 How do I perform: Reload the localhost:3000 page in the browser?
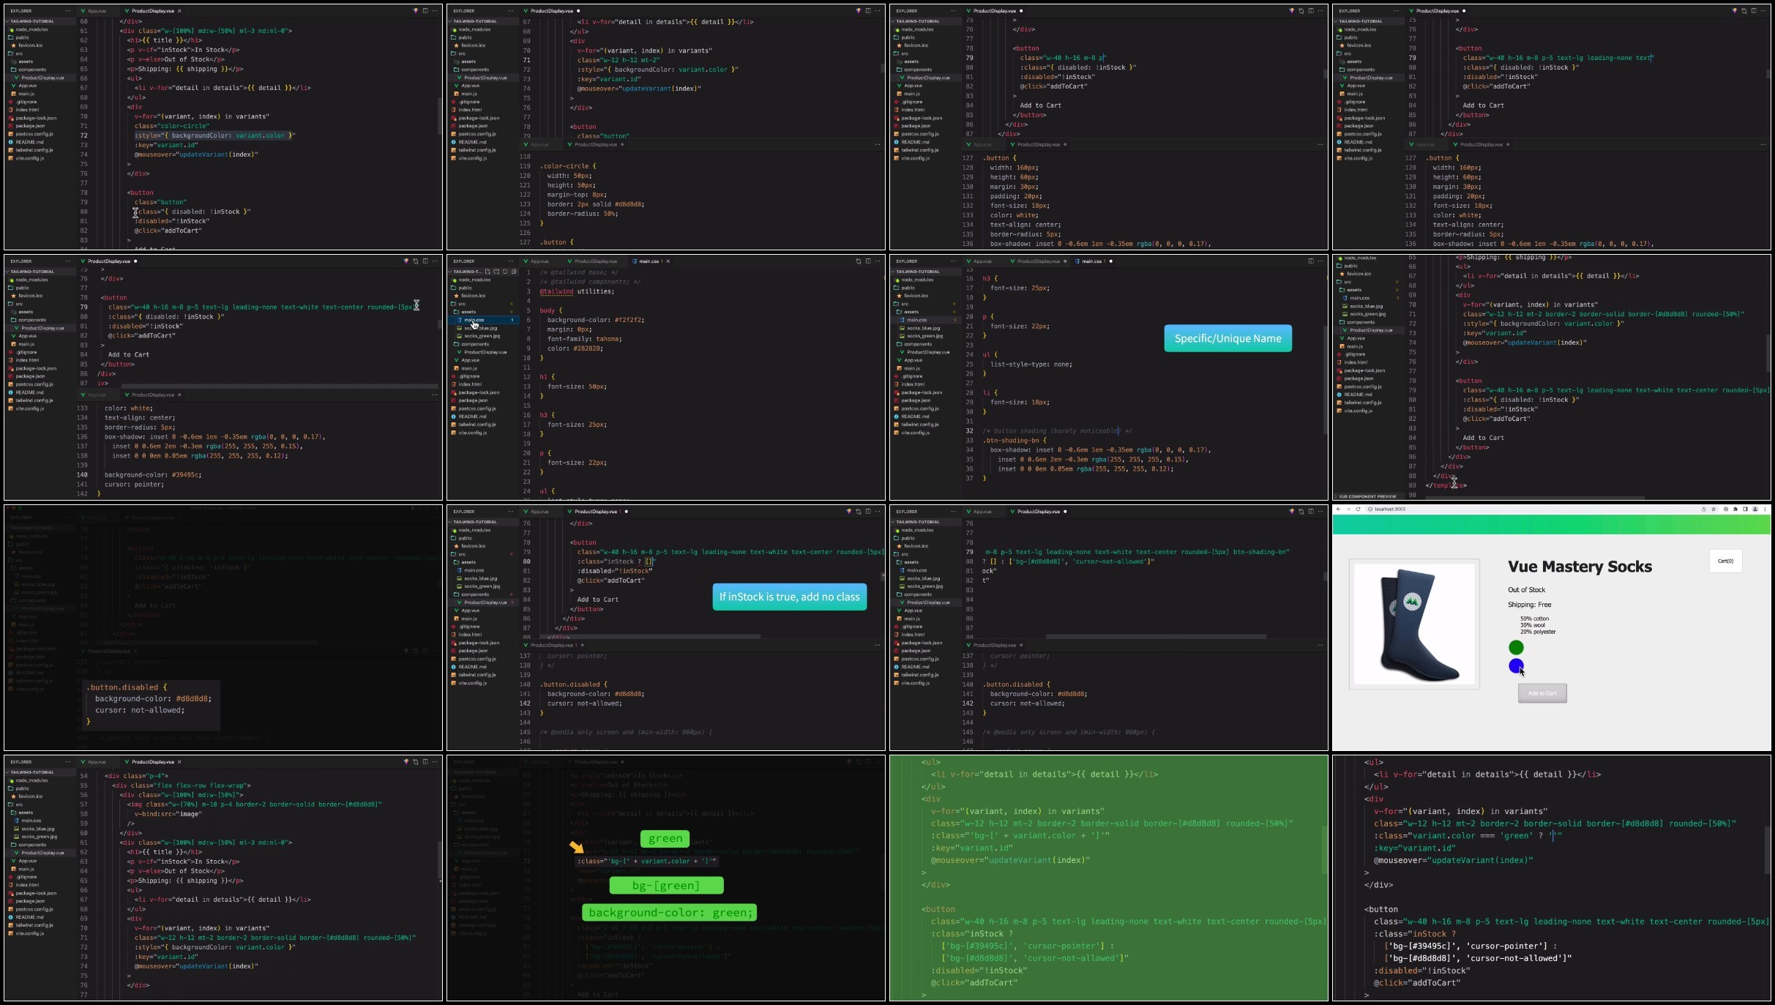click(x=1358, y=509)
